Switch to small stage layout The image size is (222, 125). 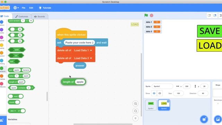pyautogui.click(x=209, y=15)
